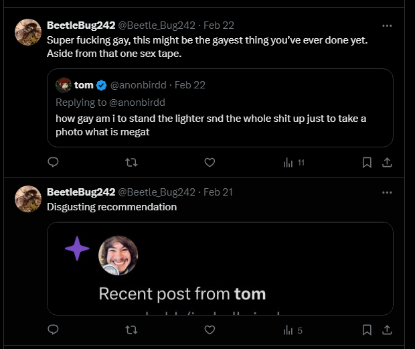
Task: Open BeetleBug242 profile from Feb 22 post
Action: point(81,25)
